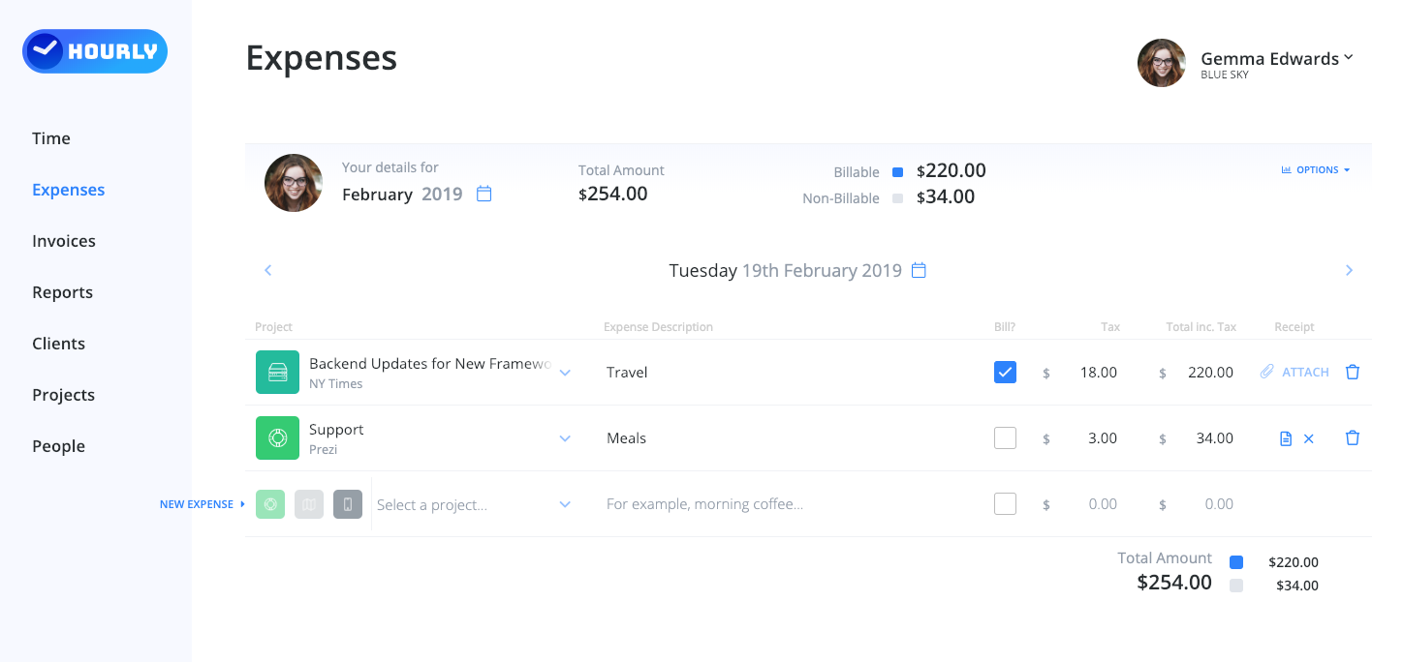This screenshot has height=662, width=1404.
Task: Click blue billable swatch beside the $220.00 total
Action: point(1236,562)
